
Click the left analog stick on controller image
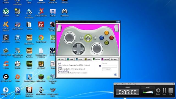[70, 38]
